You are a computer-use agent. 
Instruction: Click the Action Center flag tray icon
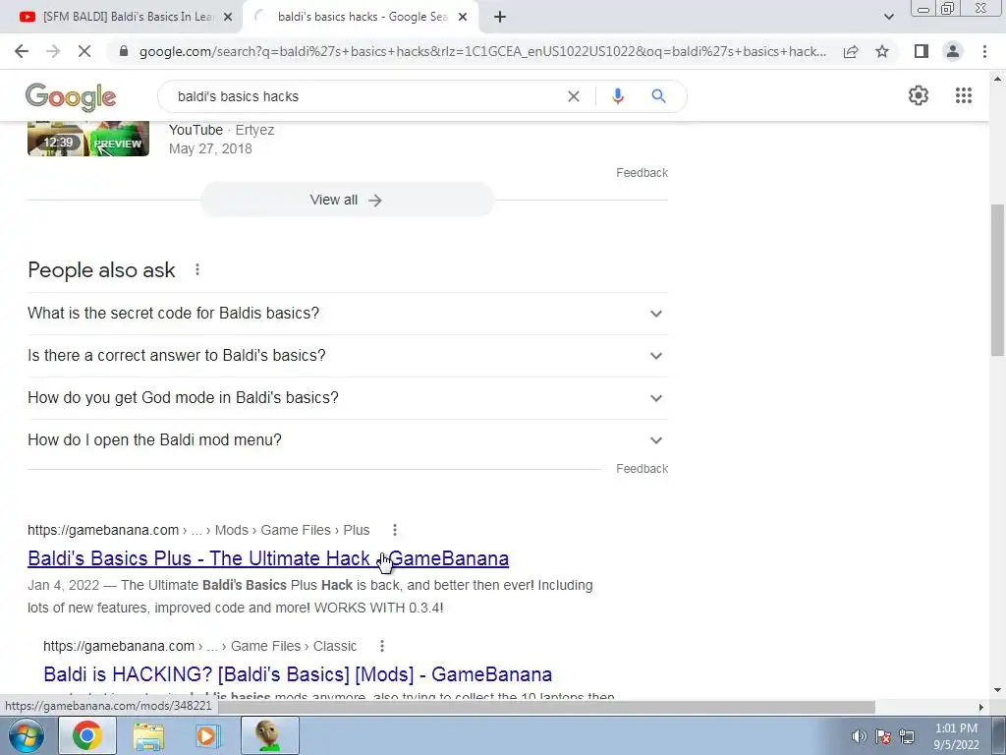[883, 736]
